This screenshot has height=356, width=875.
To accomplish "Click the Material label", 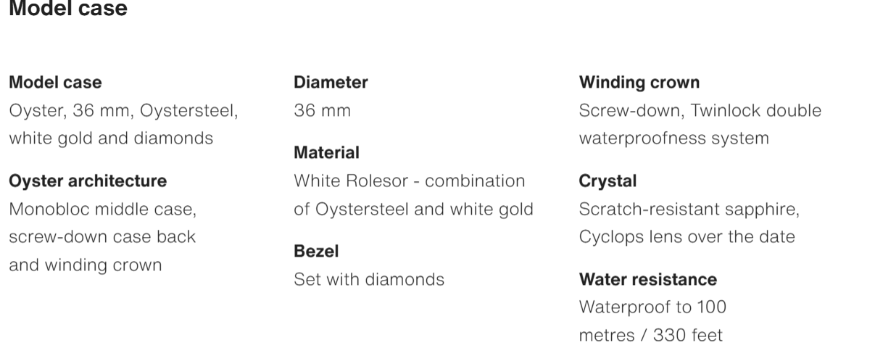I will point(326,153).
